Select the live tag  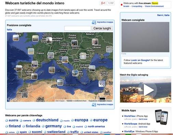[x=69, y=126]
